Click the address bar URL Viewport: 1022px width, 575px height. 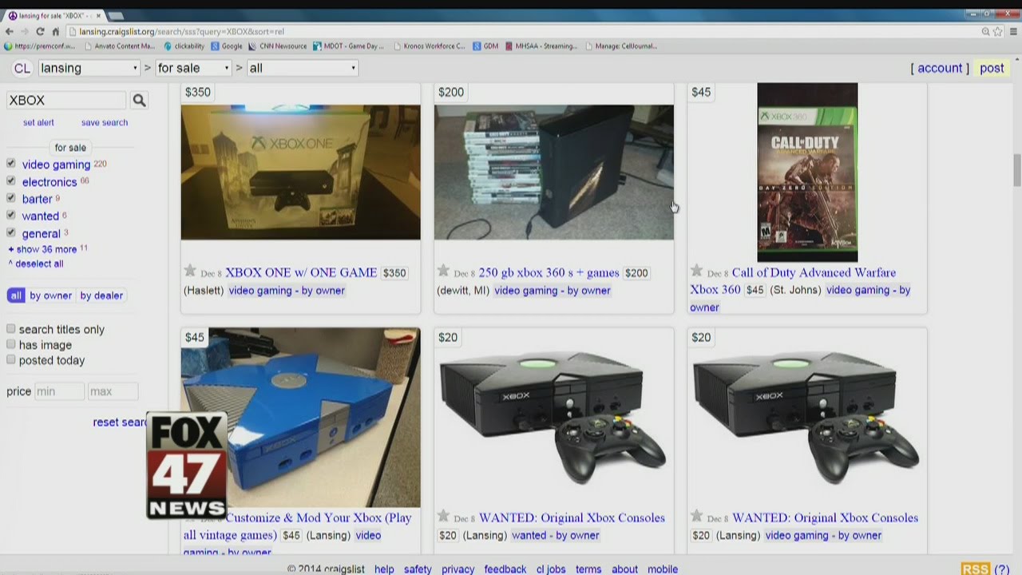(181, 31)
